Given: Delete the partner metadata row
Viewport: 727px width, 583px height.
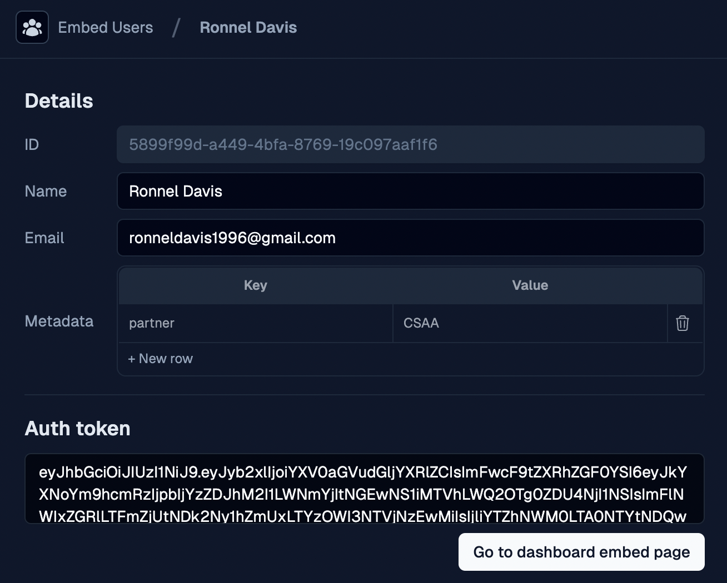Looking at the screenshot, I should (x=683, y=323).
